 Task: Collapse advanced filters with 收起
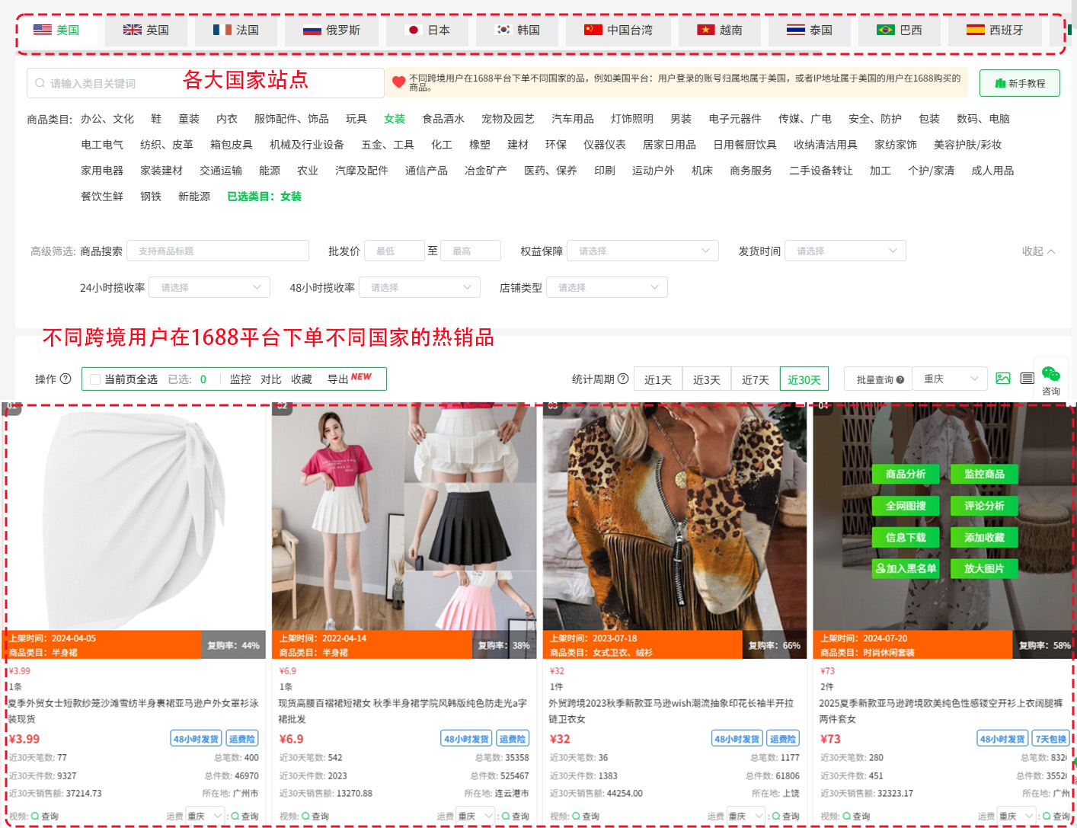pos(1038,251)
